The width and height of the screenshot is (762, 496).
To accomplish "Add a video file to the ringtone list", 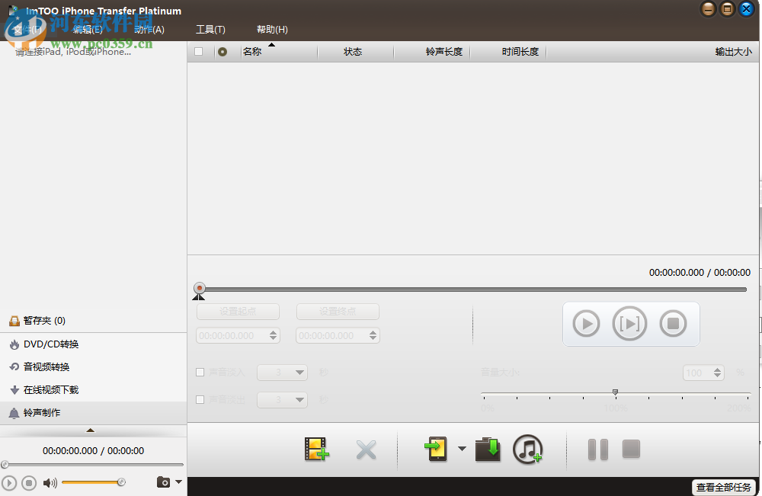I will tap(317, 450).
